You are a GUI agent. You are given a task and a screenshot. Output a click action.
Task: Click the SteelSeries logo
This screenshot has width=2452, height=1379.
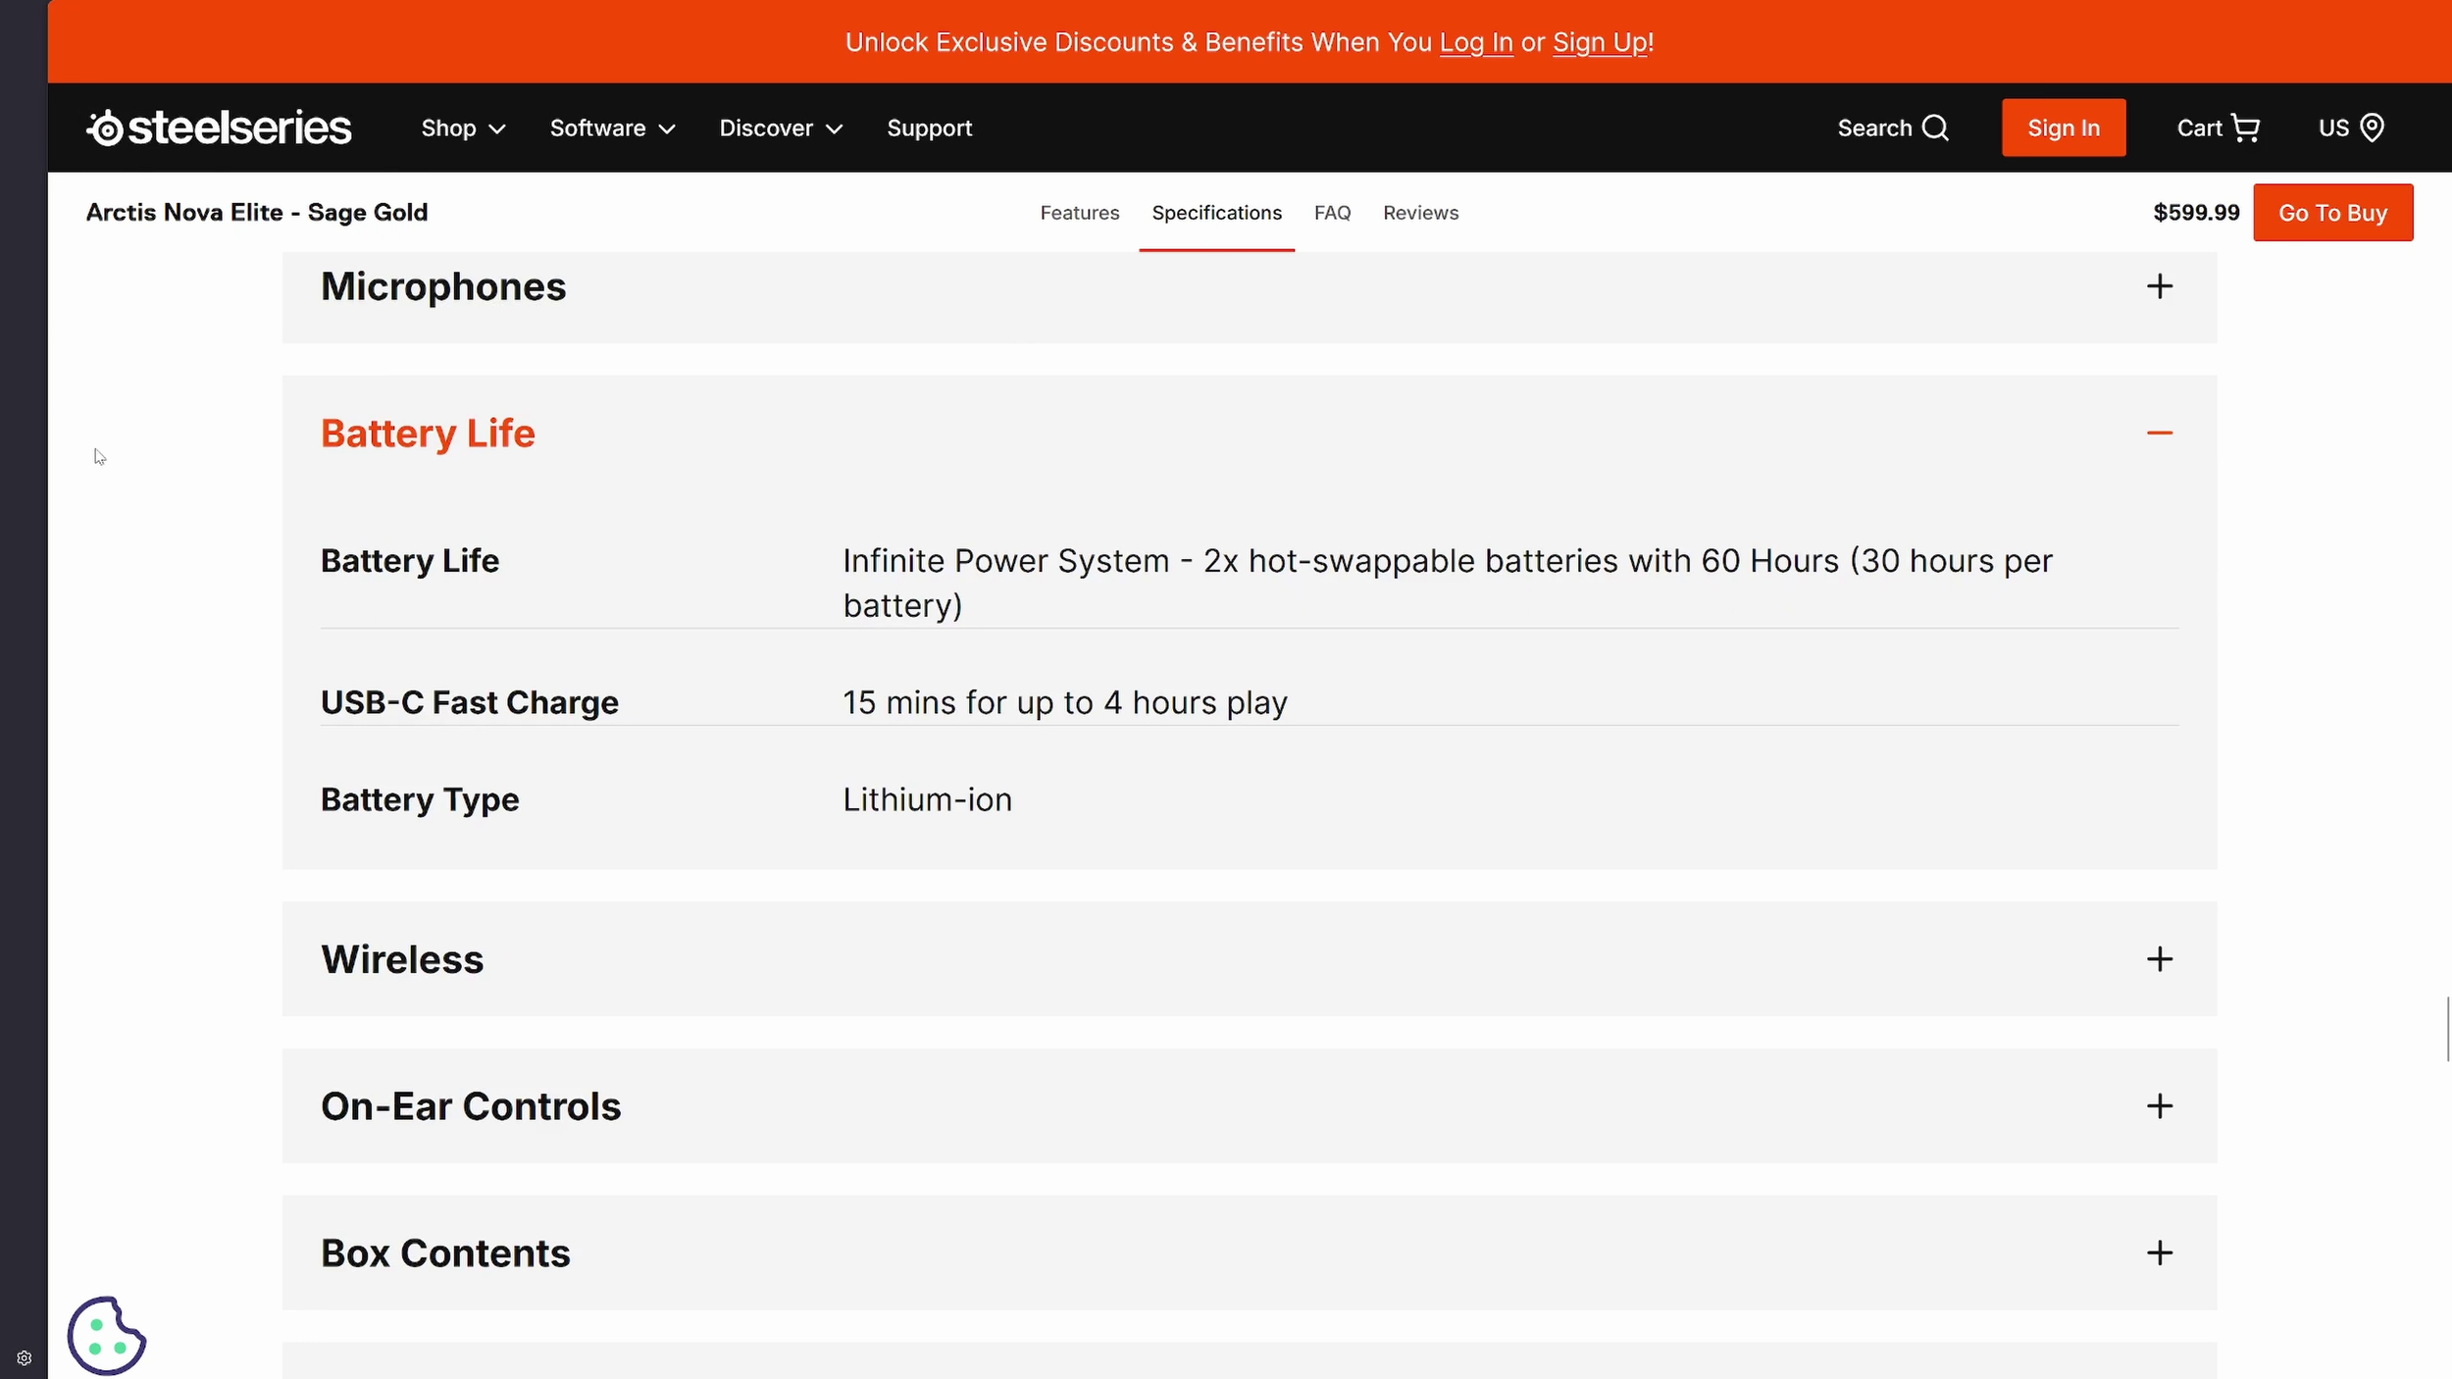pos(219,128)
